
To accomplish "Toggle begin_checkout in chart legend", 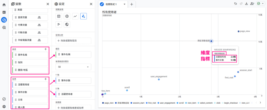I will (x=230, y=103).
